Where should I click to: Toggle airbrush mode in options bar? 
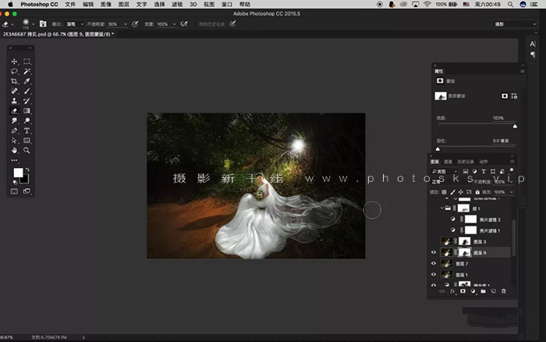184,23
